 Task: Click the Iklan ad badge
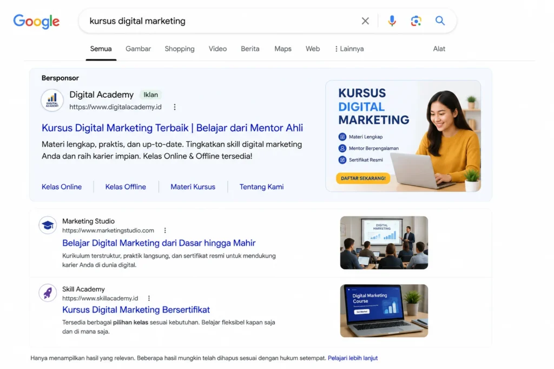150,95
